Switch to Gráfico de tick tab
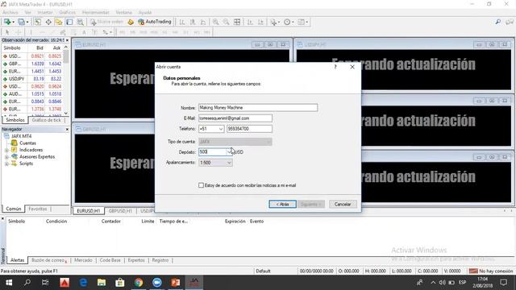 point(47,120)
